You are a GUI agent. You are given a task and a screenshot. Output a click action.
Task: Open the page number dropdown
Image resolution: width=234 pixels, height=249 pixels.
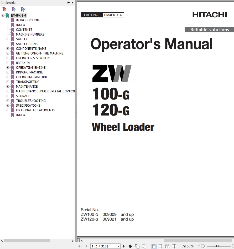(x=118, y=246)
